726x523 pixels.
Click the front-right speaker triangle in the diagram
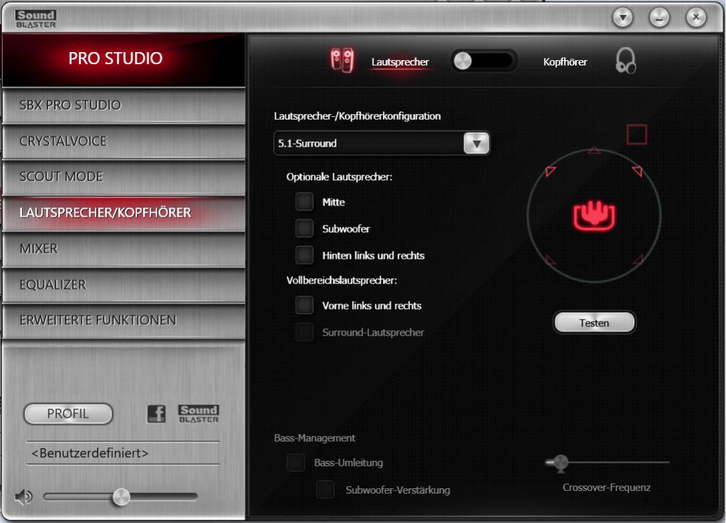click(638, 171)
